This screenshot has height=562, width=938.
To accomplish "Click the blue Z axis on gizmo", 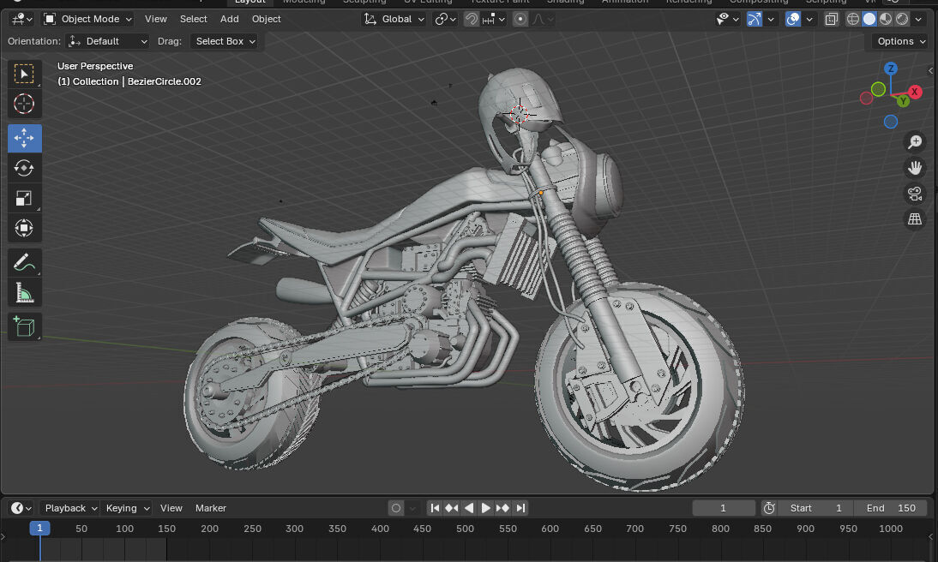I will (891, 69).
